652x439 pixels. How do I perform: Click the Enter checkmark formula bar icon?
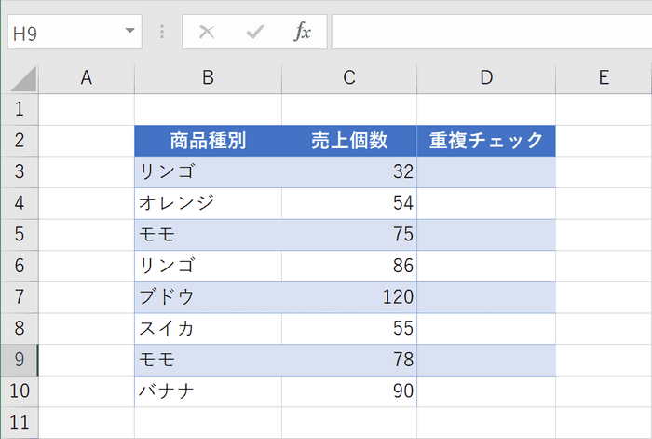point(255,32)
